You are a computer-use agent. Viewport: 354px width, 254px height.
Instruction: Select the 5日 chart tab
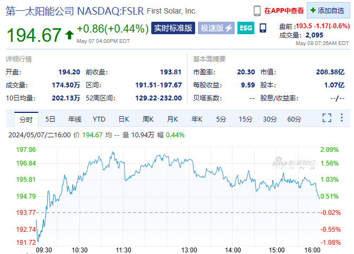50,119
